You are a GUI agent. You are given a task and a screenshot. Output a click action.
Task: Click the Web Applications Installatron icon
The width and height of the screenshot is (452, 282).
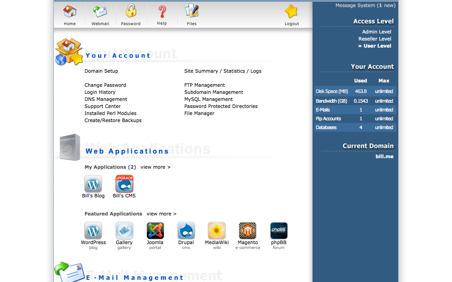coord(69,147)
